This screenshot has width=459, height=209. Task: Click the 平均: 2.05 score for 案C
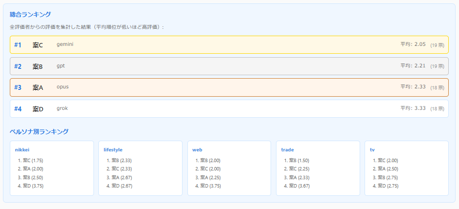(413, 44)
